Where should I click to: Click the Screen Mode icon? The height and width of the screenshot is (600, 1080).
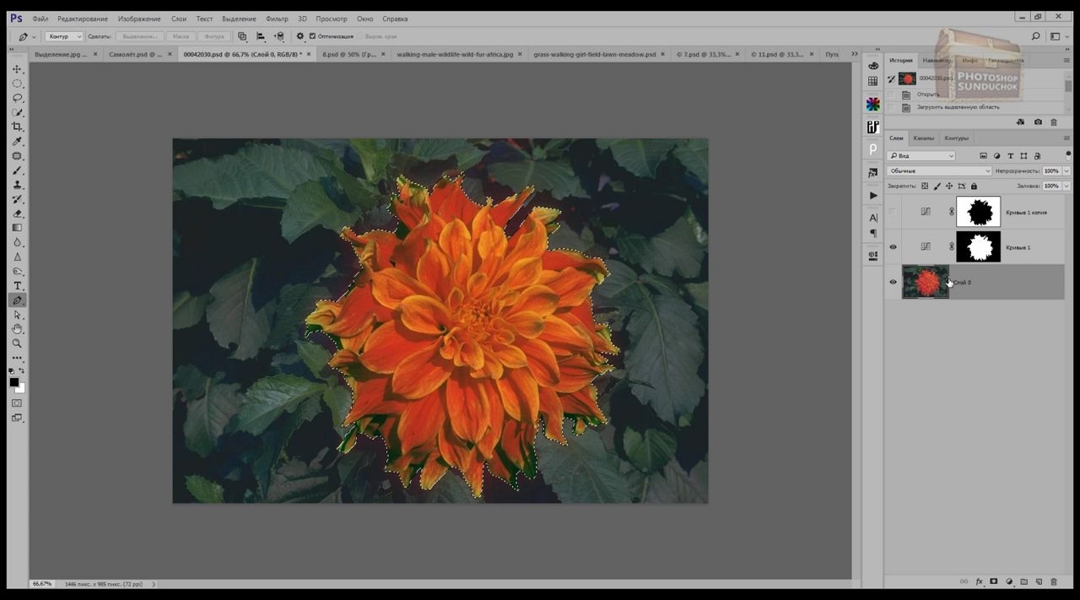pos(17,418)
